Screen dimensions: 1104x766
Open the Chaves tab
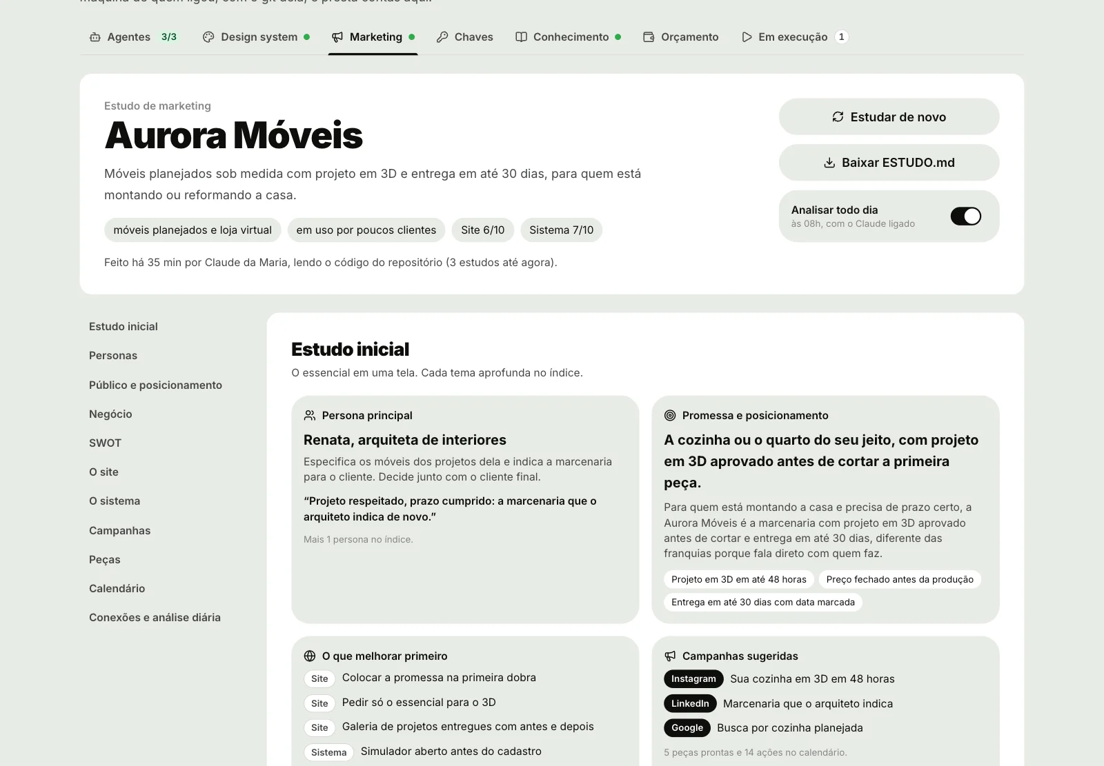pos(465,37)
